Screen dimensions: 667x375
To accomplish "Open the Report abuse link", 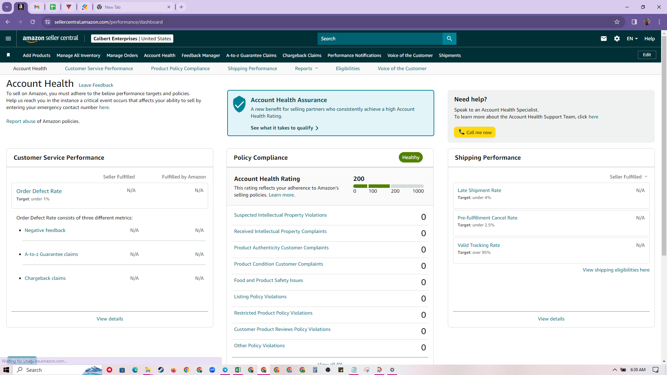I will coord(21,121).
